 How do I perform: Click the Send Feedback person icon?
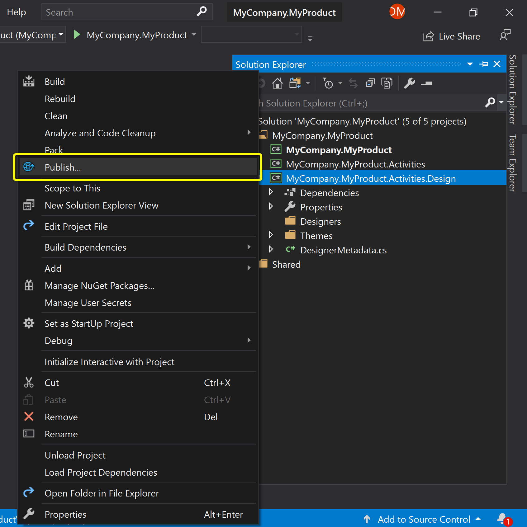[505, 35]
